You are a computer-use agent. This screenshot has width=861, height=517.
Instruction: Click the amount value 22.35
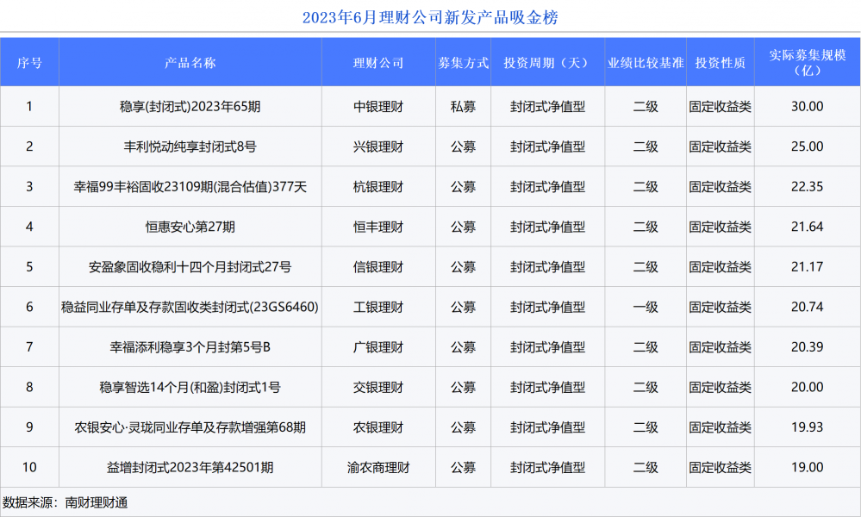(808, 187)
